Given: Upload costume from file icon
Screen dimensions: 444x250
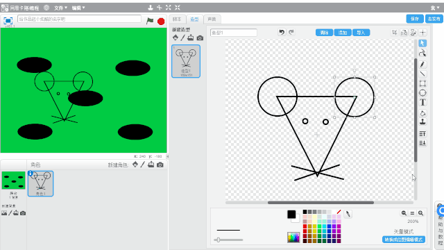Looking at the screenshot, I should (191, 37).
